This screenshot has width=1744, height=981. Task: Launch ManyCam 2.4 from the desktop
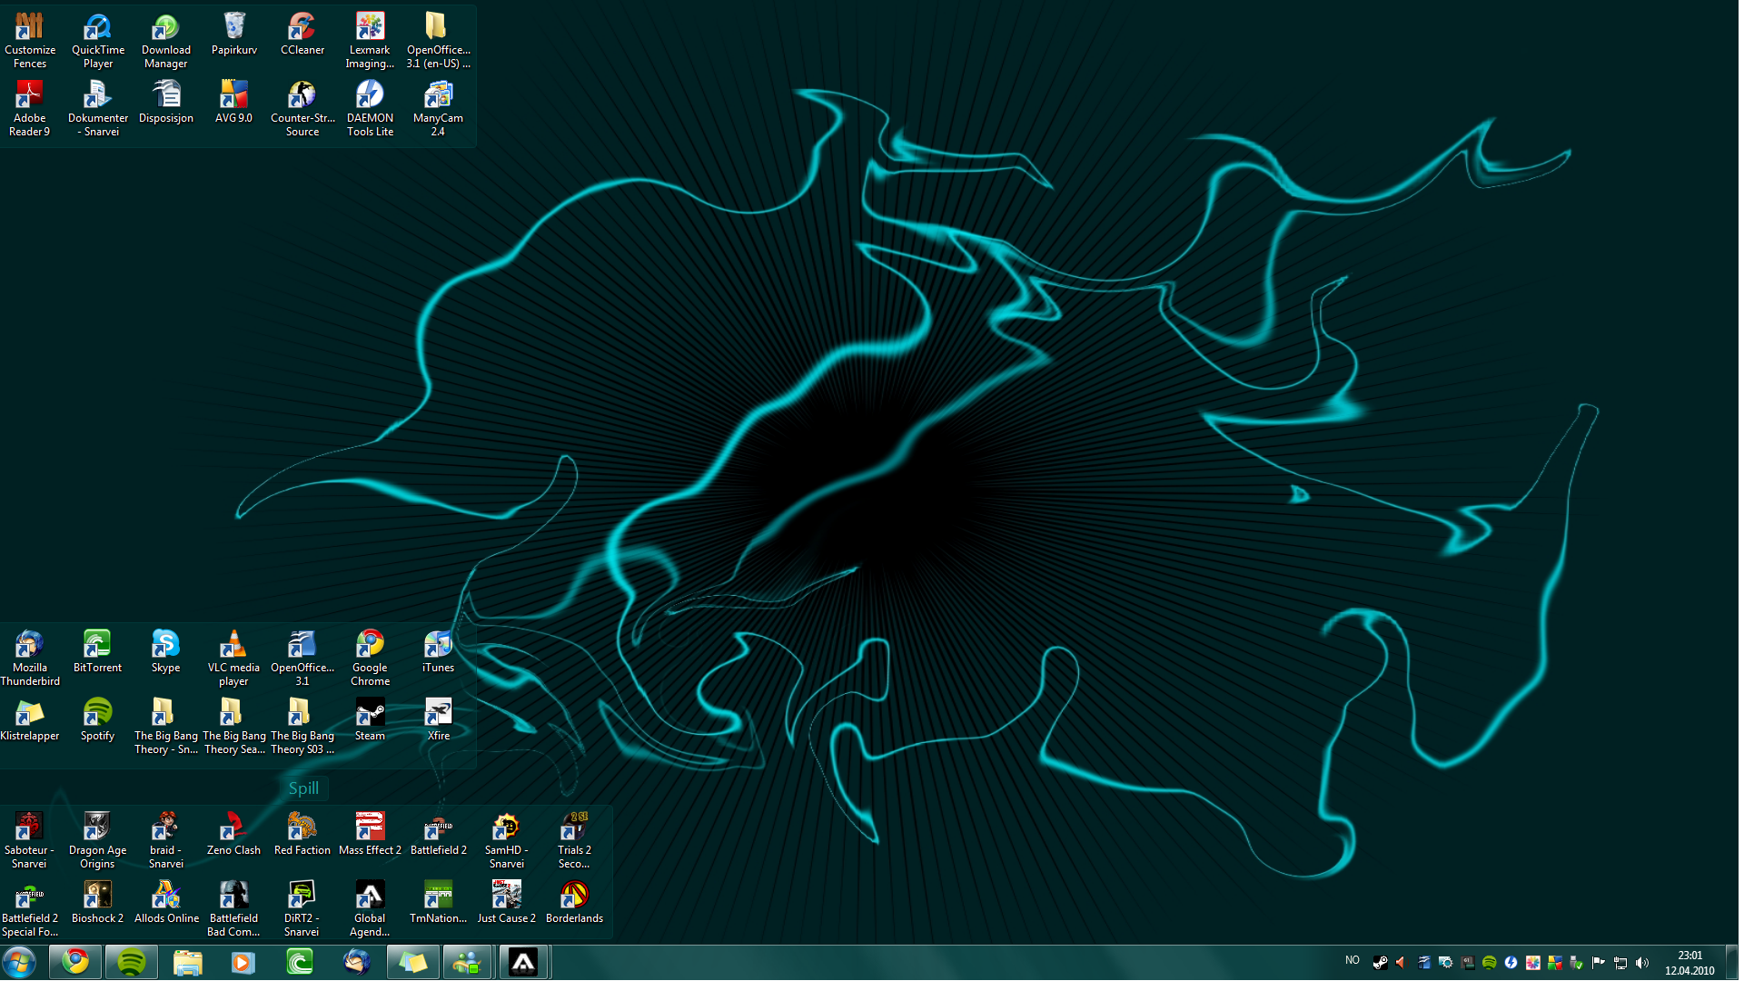pos(438,109)
